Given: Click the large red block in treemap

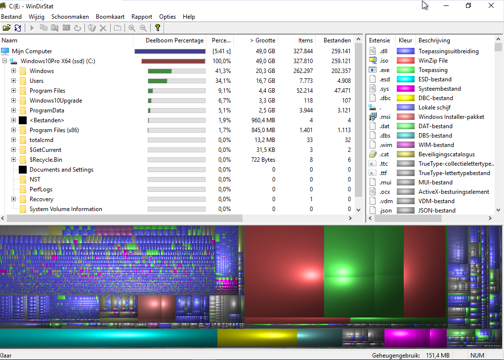Looking at the screenshot, I should click(x=284, y=271).
